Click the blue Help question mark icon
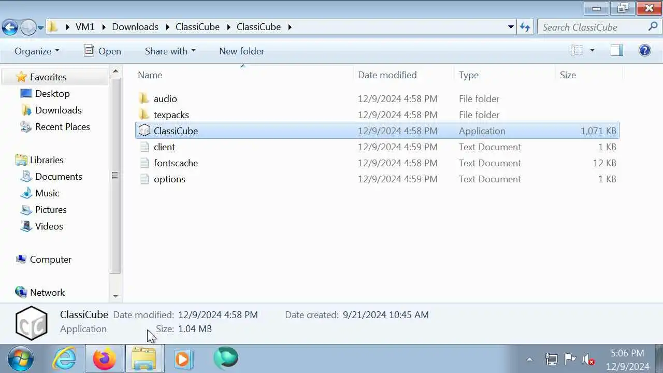Viewport: 663px width, 373px height. tap(644, 50)
